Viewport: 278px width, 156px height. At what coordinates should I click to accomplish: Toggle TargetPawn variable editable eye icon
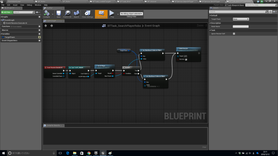(39, 37)
